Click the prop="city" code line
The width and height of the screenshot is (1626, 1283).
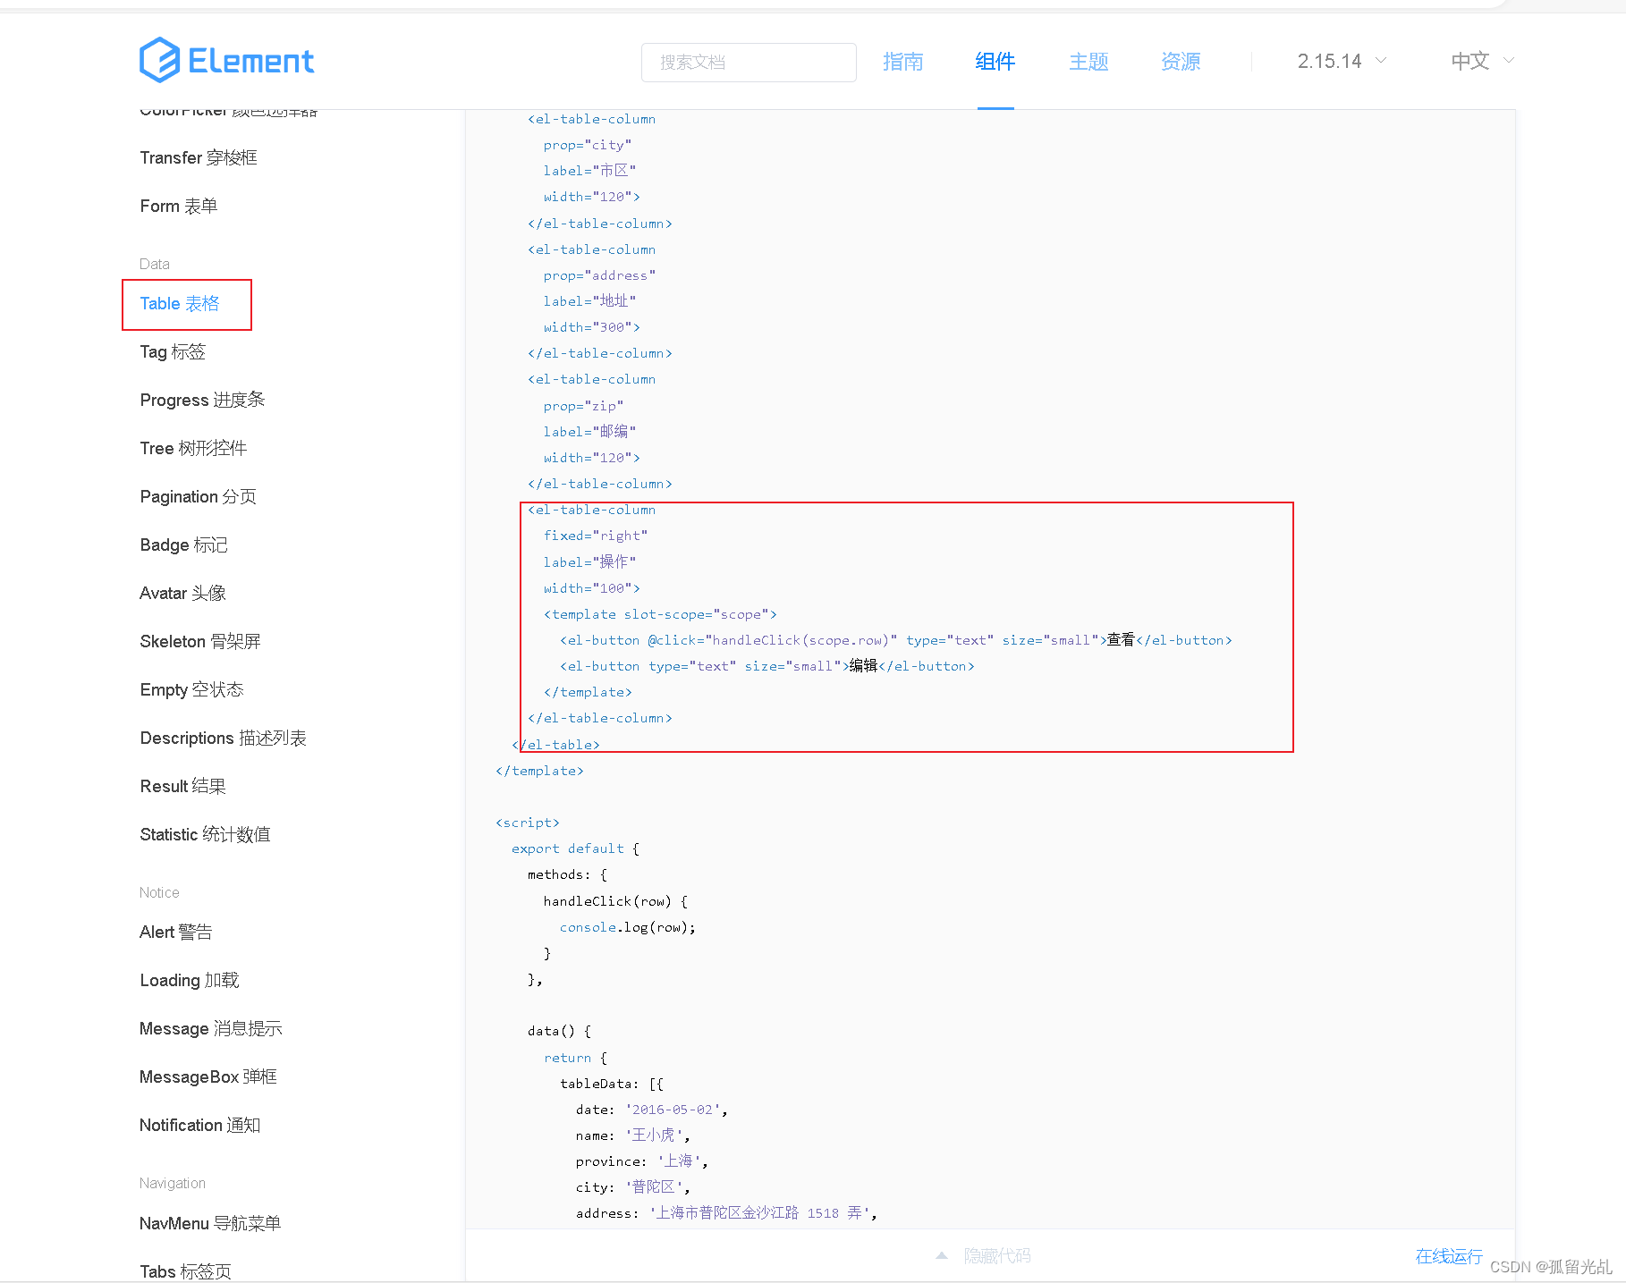coord(587,145)
